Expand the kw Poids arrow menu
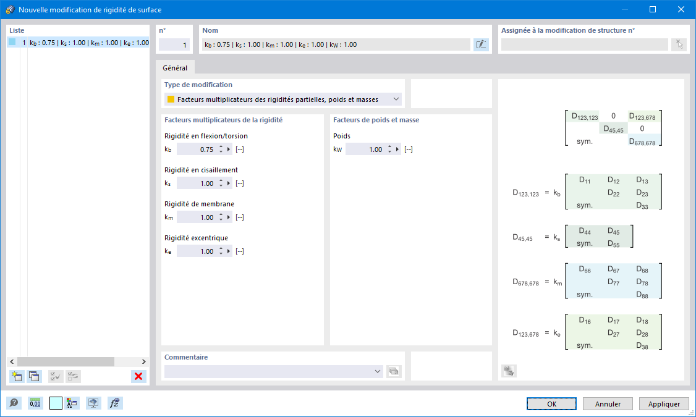 click(397, 150)
